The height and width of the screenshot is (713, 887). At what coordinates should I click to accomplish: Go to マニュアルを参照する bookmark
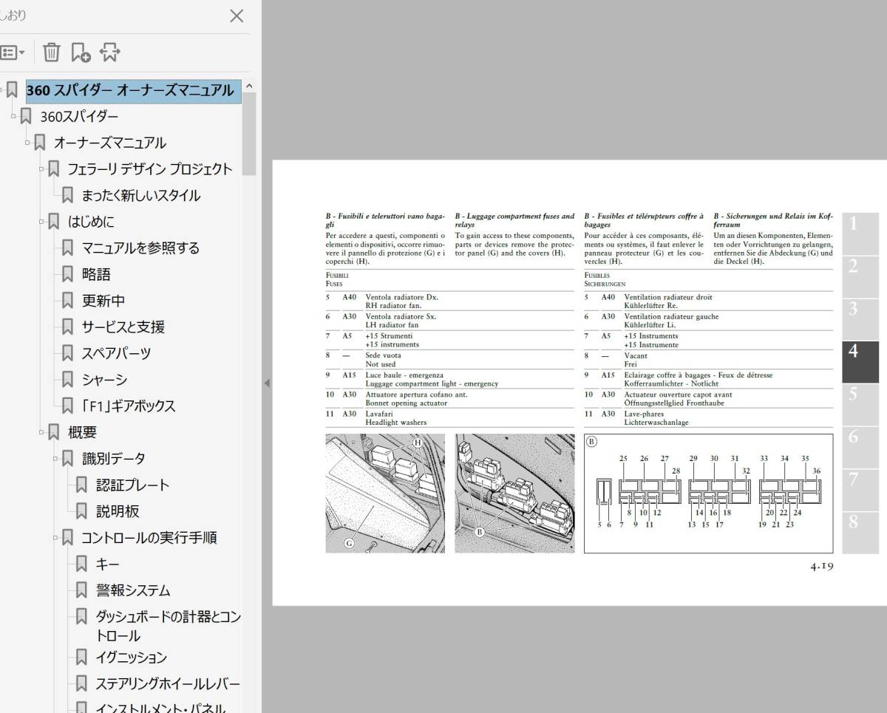[140, 248]
